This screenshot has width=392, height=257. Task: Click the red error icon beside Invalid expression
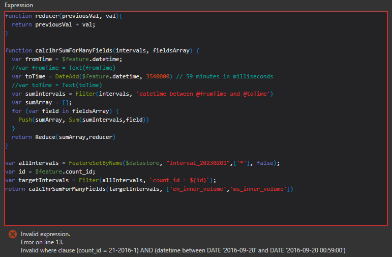pyautogui.click(x=13, y=234)
